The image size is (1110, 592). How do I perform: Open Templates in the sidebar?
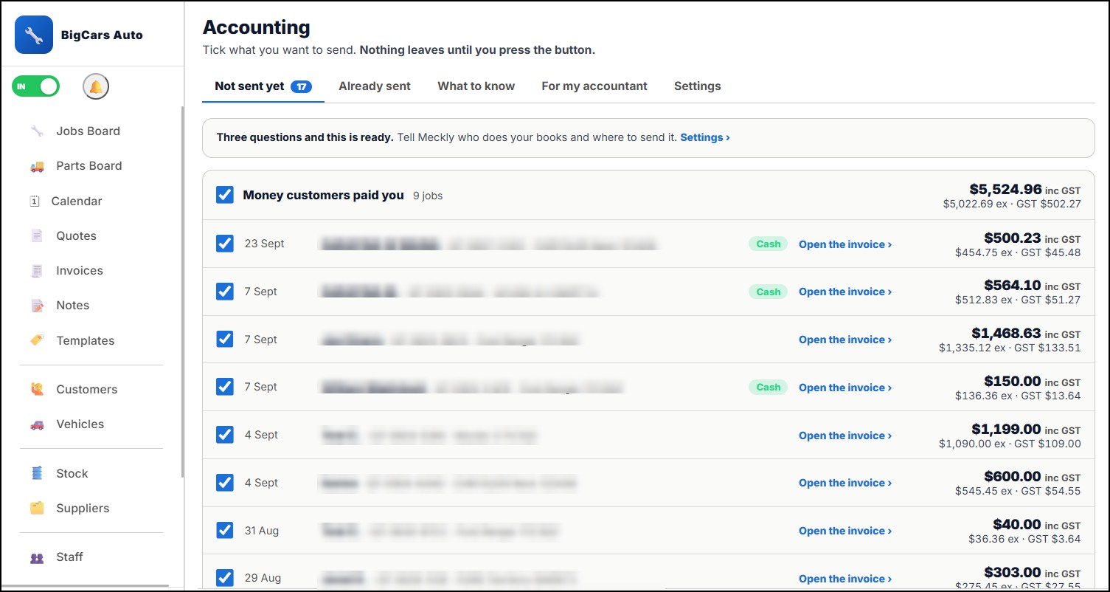tap(86, 340)
